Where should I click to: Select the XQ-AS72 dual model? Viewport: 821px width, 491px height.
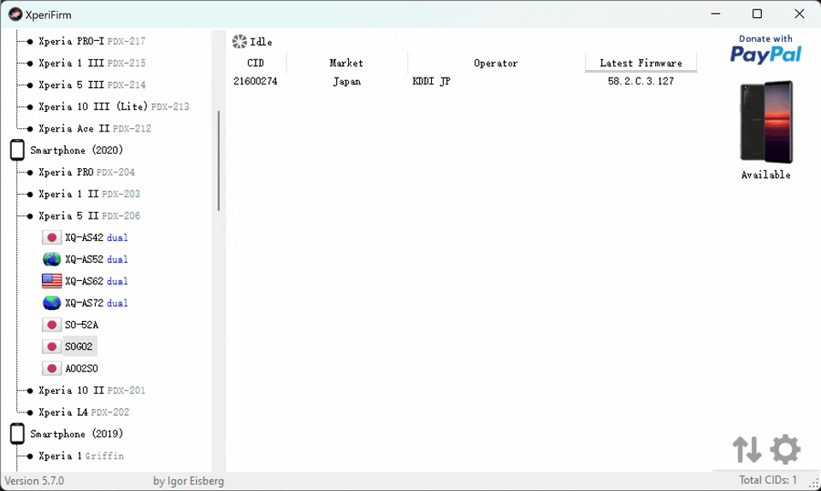(x=97, y=303)
